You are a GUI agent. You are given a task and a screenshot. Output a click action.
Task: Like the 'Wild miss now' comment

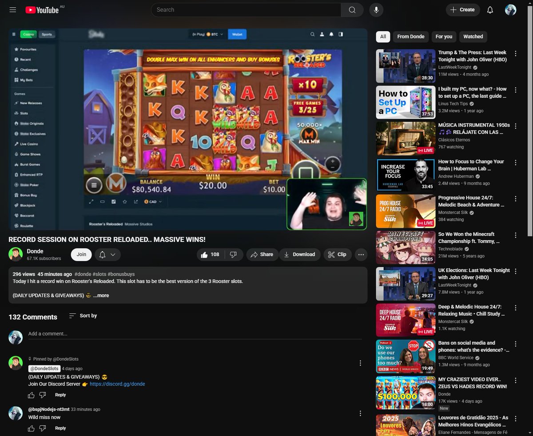coord(31,428)
